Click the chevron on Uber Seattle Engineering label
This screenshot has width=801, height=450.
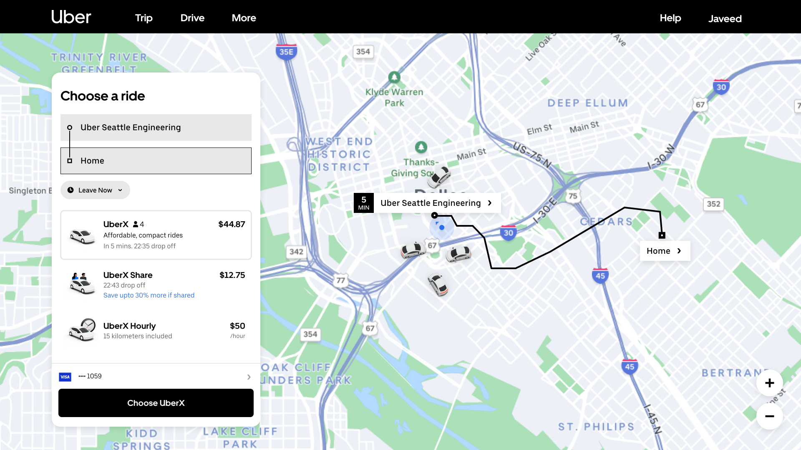click(490, 203)
